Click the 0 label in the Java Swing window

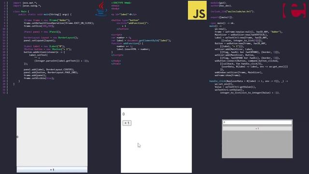17,137
